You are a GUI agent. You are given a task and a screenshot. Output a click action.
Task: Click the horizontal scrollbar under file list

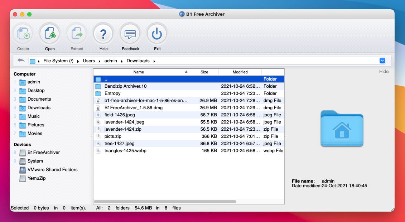click(x=165, y=202)
